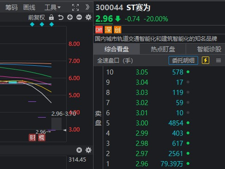Switch to the 智能诊股 tab

[209, 49]
